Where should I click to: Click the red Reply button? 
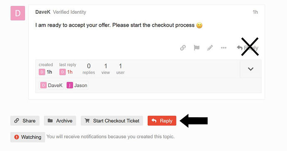[162, 121]
